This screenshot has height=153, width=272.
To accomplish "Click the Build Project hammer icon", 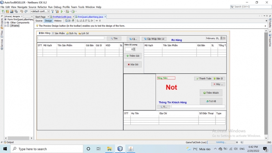I will coord(52,11).
